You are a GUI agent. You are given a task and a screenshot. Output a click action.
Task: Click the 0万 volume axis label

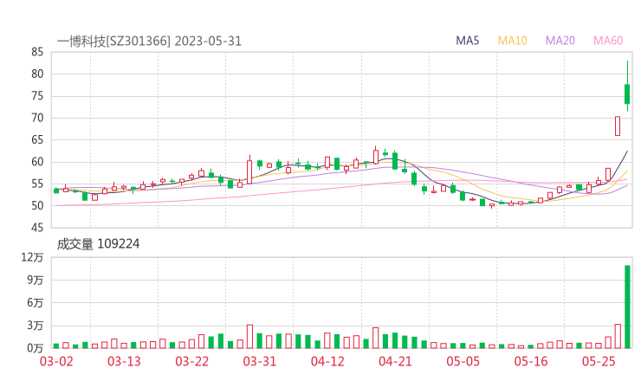click(x=36, y=348)
